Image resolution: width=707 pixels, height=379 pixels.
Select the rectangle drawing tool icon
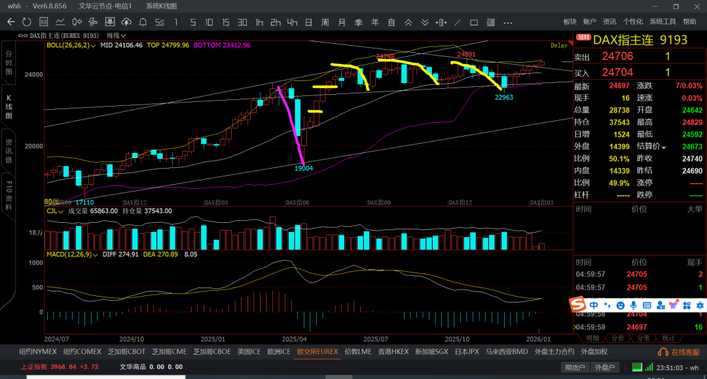(474, 22)
